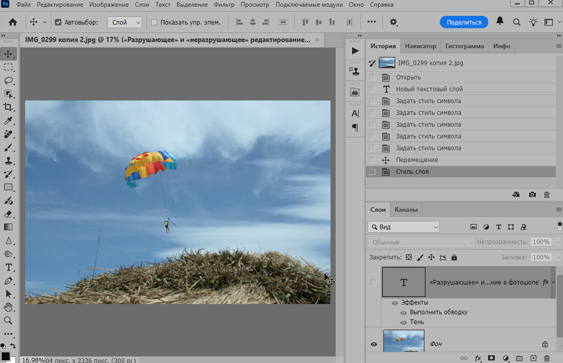Click the foreground color swatch
Image resolution: width=563 pixels, height=363 pixels.
pos(5,356)
